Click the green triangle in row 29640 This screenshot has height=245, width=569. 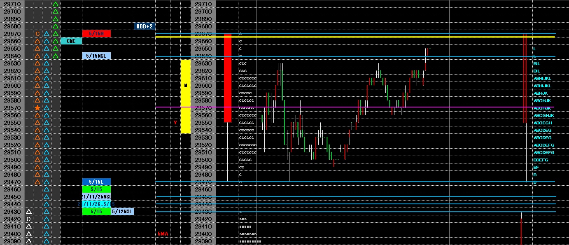point(56,56)
